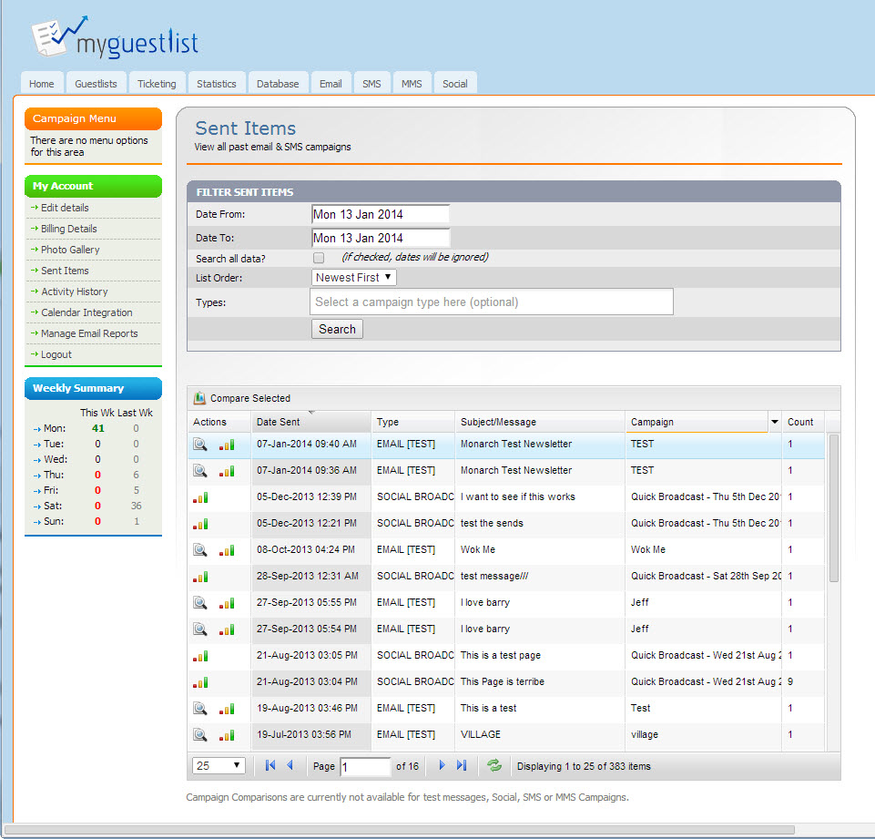Click the Date From input field
The height and width of the screenshot is (839, 875).
pyautogui.click(x=381, y=214)
